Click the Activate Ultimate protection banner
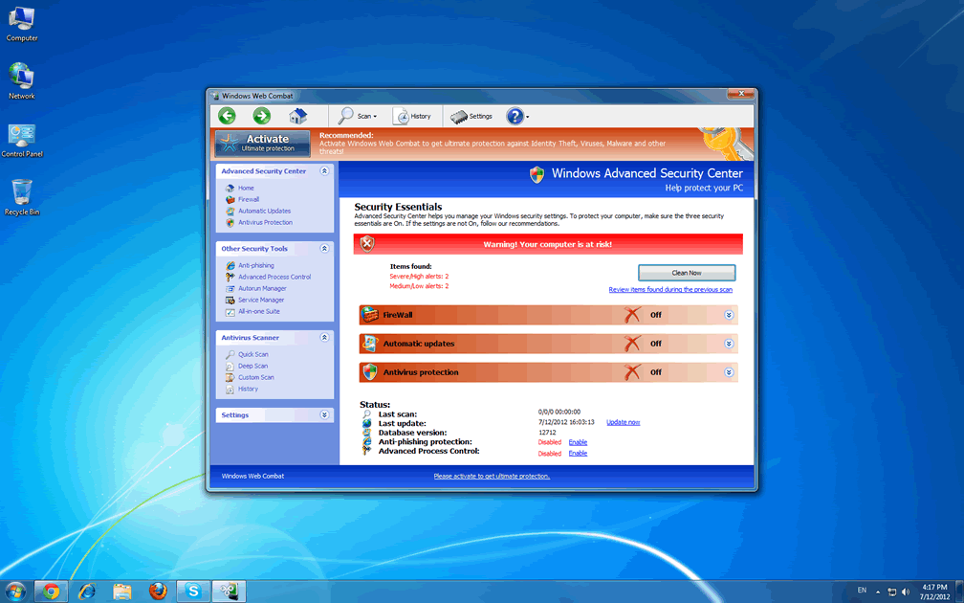The image size is (964, 603). tap(262, 143)
